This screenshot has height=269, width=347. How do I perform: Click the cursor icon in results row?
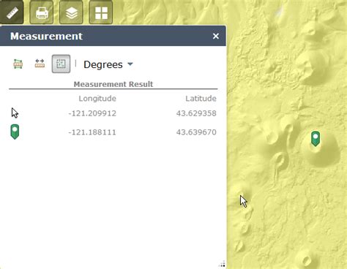(x=15, y=113)
